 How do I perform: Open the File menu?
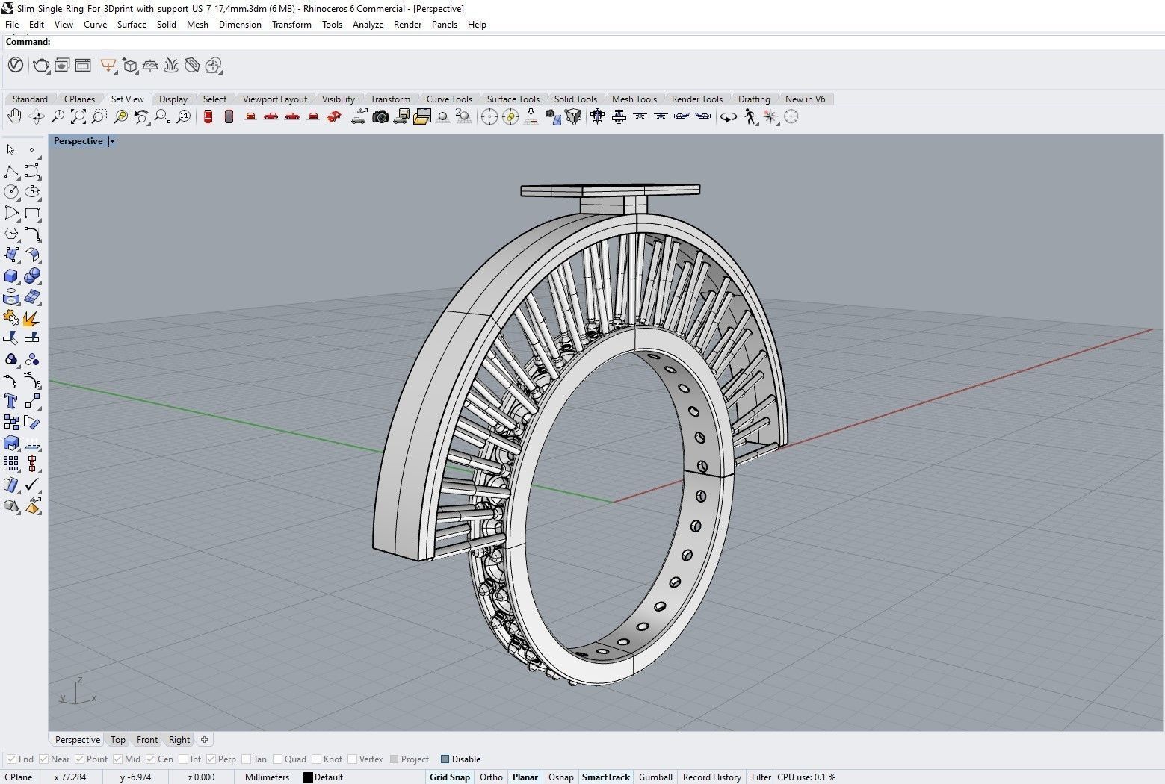click(12, 25)
